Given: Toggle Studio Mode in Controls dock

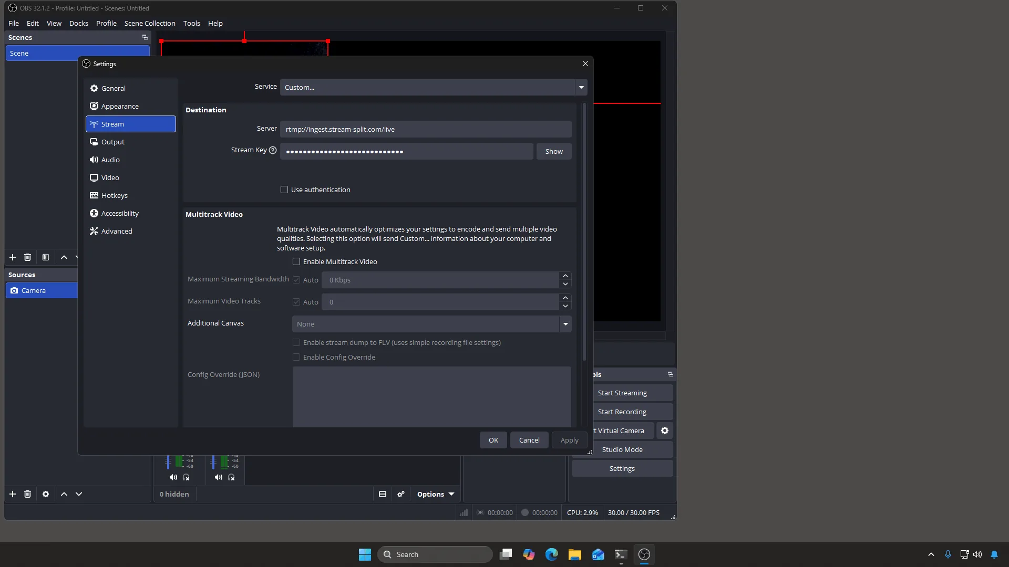Looking at the screenshot, I should pyautogui.click(x=622, y=449).
